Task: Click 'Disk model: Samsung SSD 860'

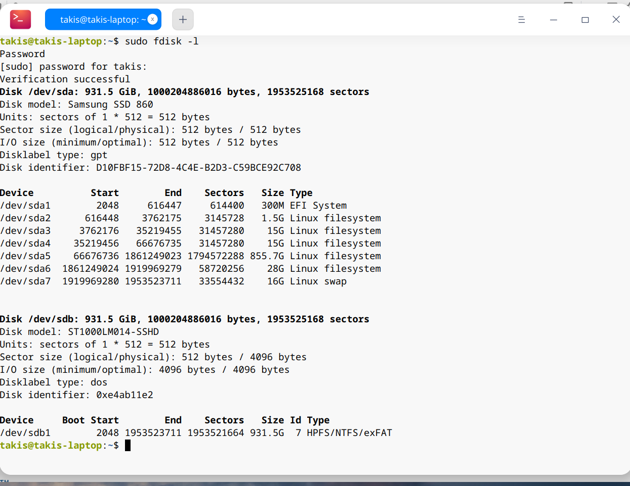Action: pyautogui.click(x=76, y=104)
